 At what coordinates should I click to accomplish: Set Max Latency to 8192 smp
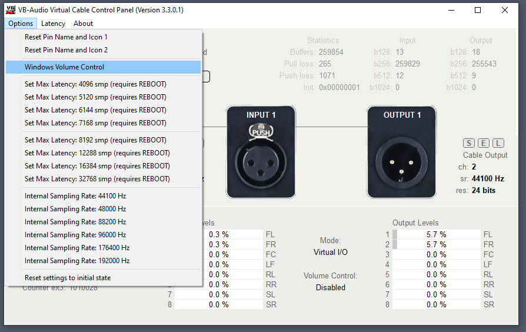pos(104,140)
